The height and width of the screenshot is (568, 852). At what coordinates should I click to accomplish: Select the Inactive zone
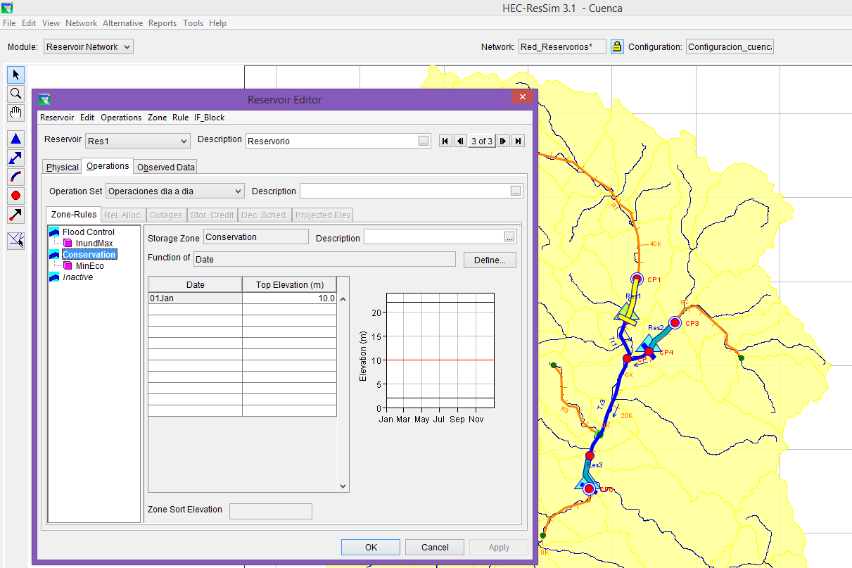(77, 277)
